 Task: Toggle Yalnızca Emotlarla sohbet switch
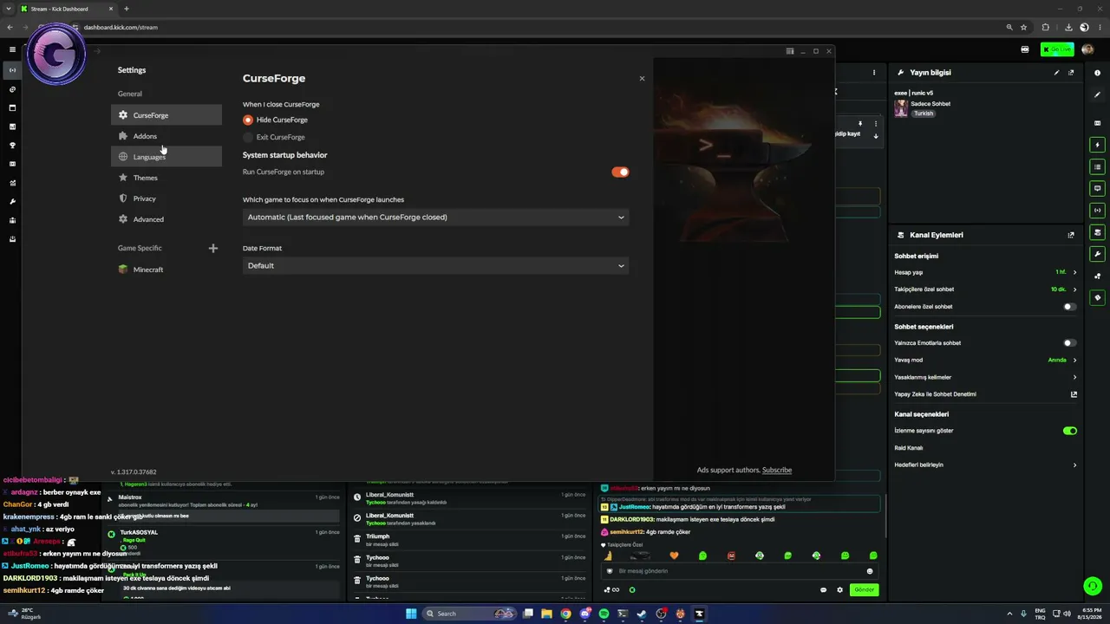1070,343
